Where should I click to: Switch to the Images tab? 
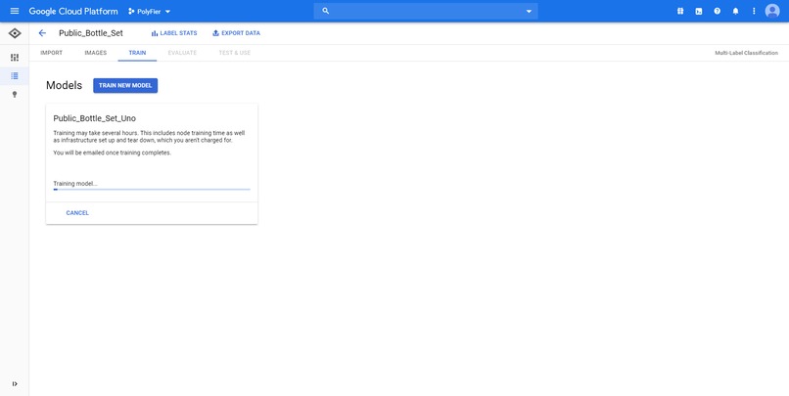pos(96,53)
